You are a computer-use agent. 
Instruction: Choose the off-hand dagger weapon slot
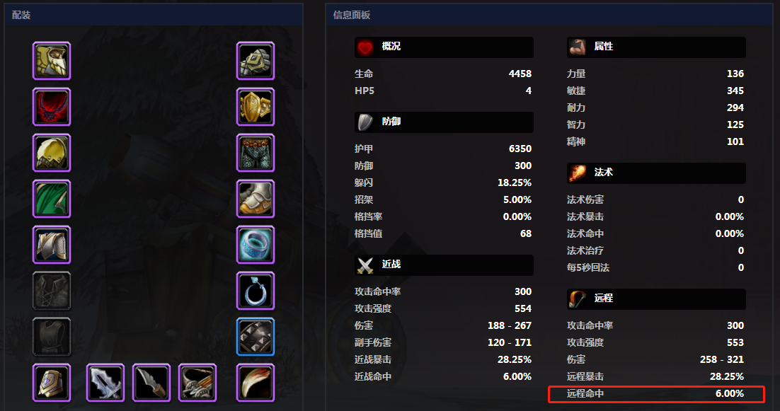151,383
